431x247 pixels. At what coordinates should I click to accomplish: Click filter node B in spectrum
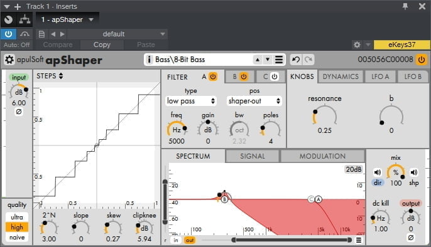[x=224, y=199]
